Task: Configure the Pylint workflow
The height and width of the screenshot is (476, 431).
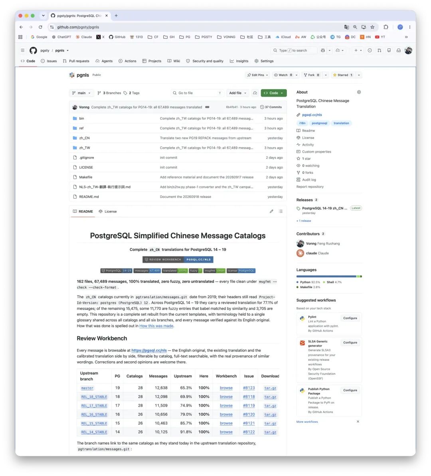Action: 350,318
